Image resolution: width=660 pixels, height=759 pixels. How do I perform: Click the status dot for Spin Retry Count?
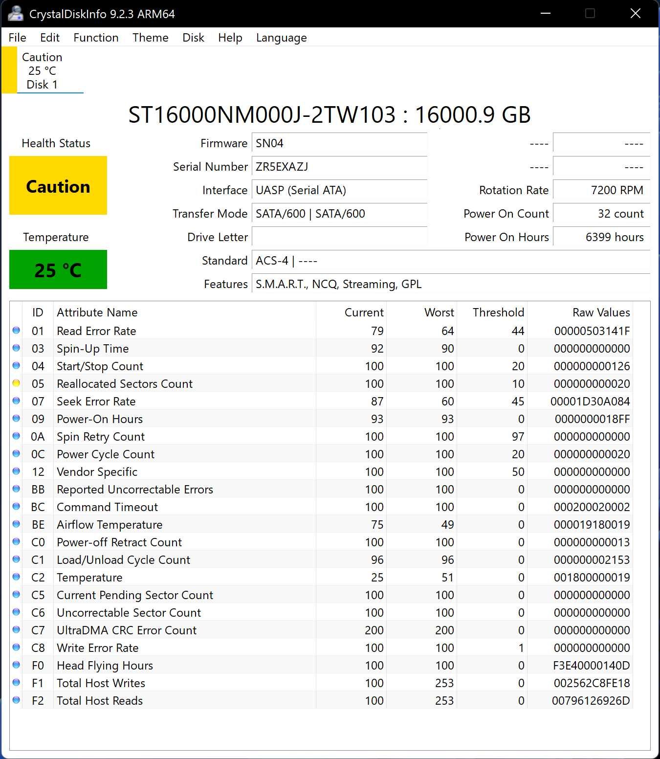tap(16, 436)
